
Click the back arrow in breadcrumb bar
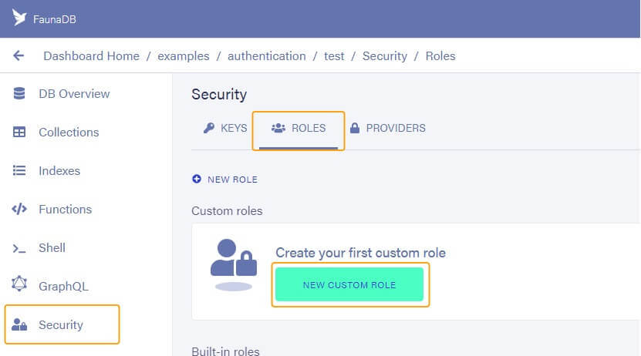click(19, 55)
